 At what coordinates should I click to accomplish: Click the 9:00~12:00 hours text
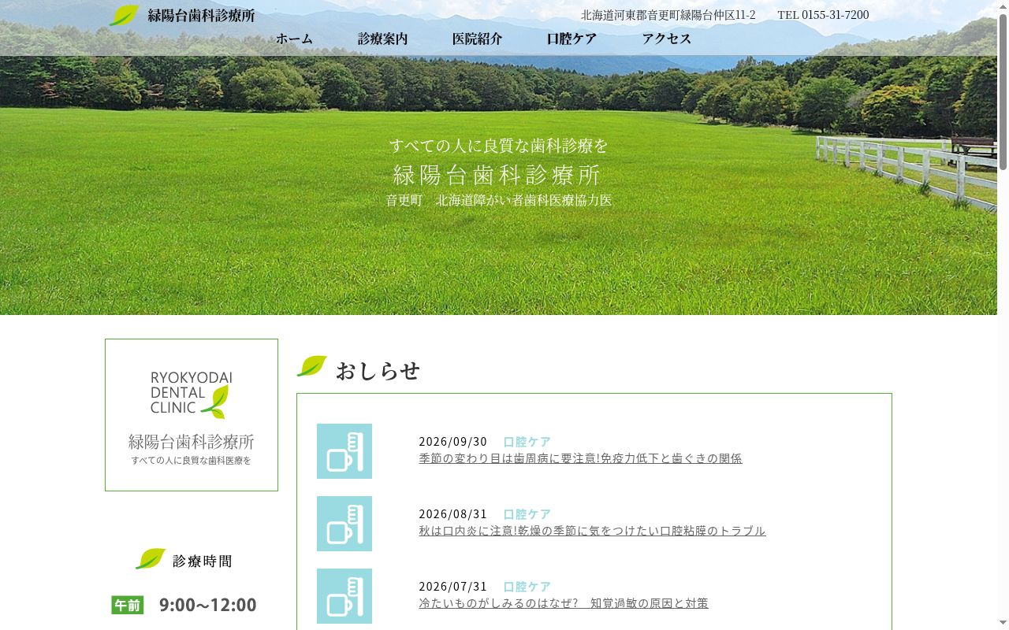(x=207, y=605)
